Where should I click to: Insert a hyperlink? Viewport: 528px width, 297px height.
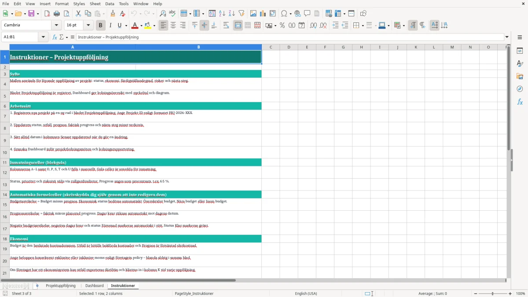[297, 14]
